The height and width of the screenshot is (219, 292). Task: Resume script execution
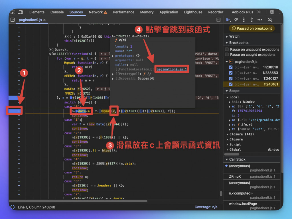228,20
